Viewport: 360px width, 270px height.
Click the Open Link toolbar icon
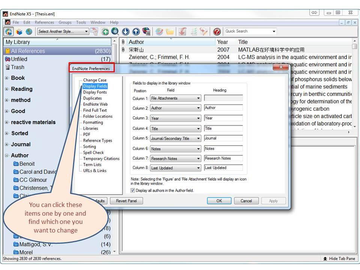159,31
